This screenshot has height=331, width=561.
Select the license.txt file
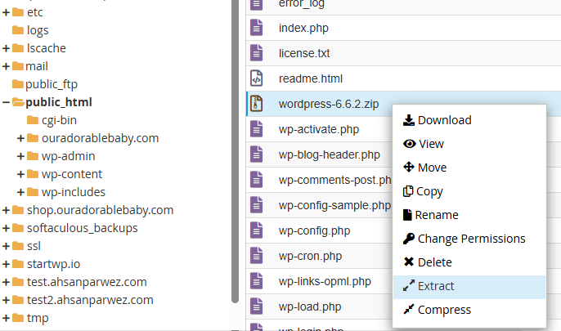304,53
